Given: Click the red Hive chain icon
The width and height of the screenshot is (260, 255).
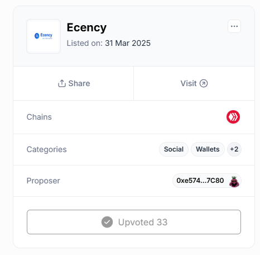Looking at the screenshot, I should [x=233, y=117].
